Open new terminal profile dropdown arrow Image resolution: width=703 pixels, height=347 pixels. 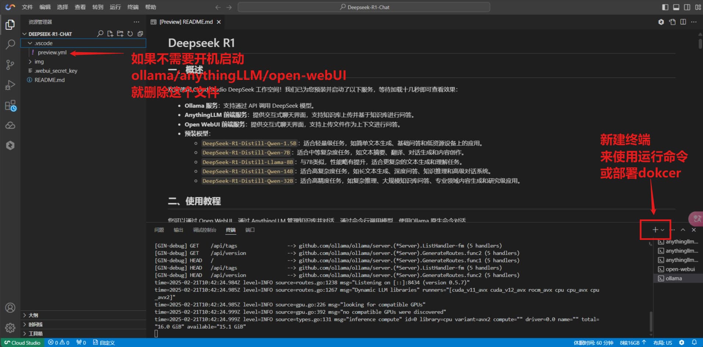click(x=663, y=230)
